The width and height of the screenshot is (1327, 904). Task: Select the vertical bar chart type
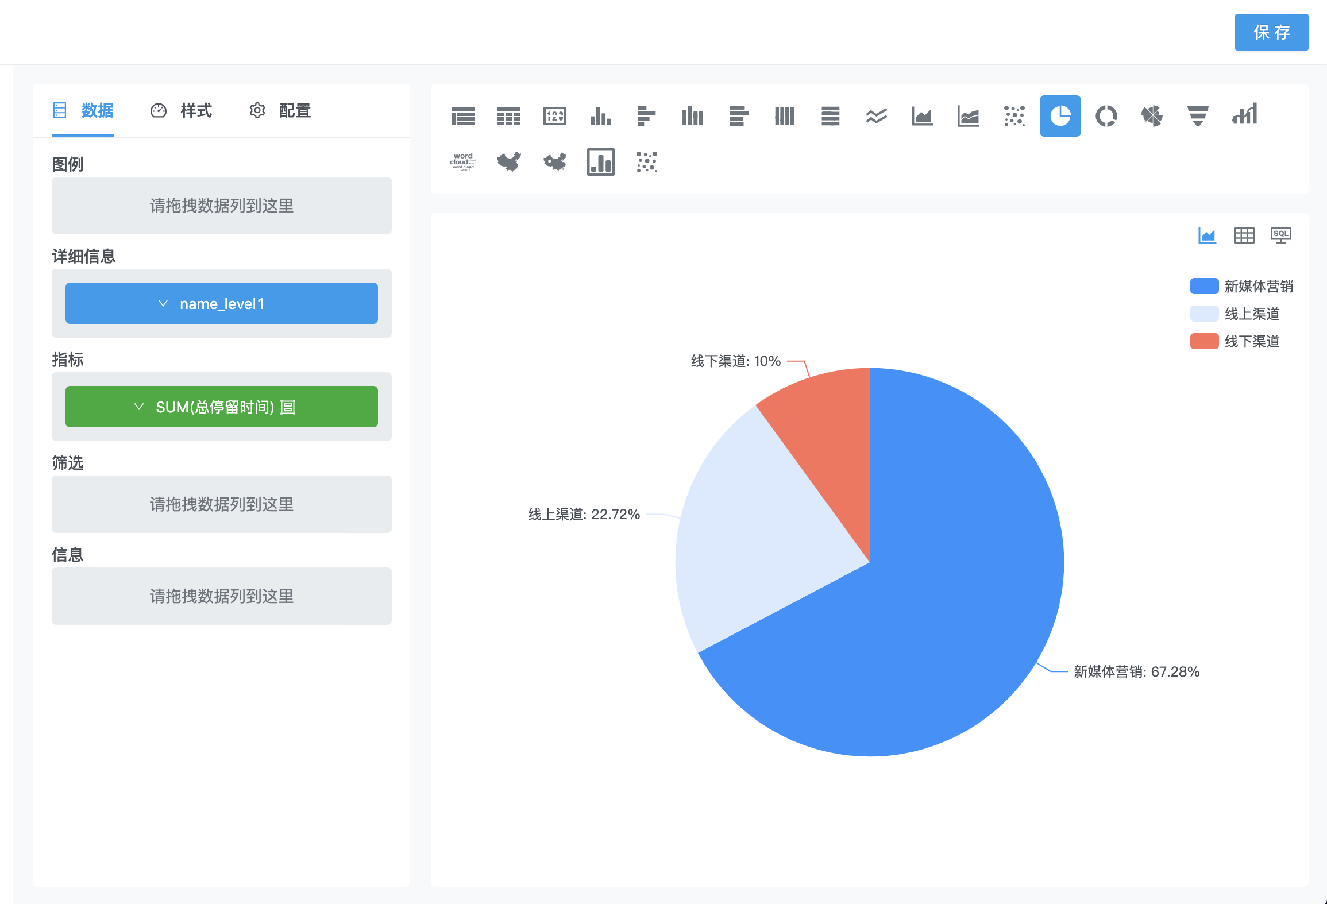tap(600, 116)
